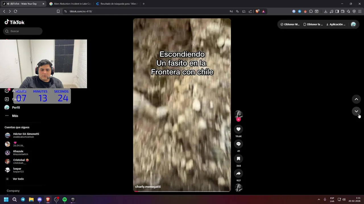364x204 pixels.
Task: Open followed account Héctor EA Simonetti
Action: coord(23,135)
